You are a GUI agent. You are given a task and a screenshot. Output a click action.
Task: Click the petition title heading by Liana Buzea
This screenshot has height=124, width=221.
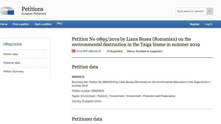click(x=135, y=42)
